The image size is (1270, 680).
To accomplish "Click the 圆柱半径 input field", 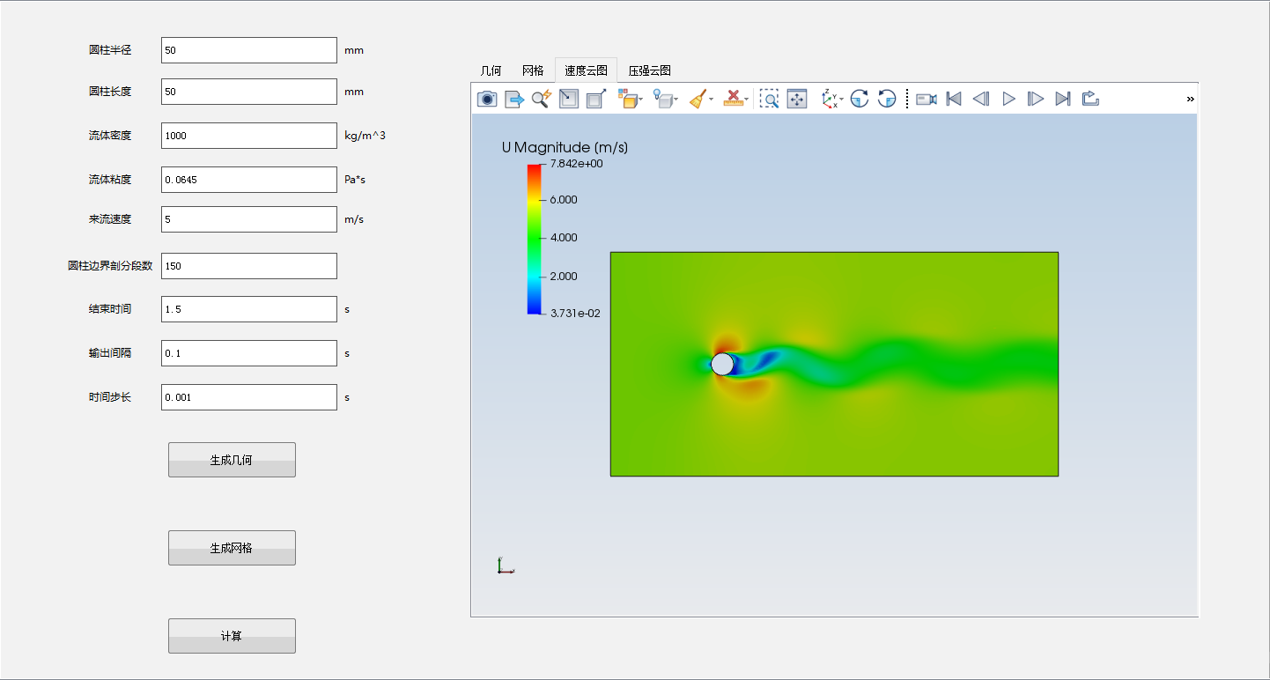I will pyautogui.click(x=249, y=50).
